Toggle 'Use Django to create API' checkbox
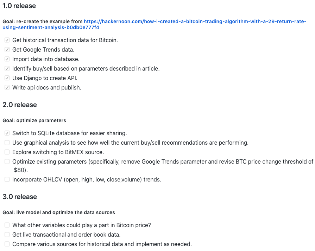Screen dimensions: 315x251 point(7,78)
